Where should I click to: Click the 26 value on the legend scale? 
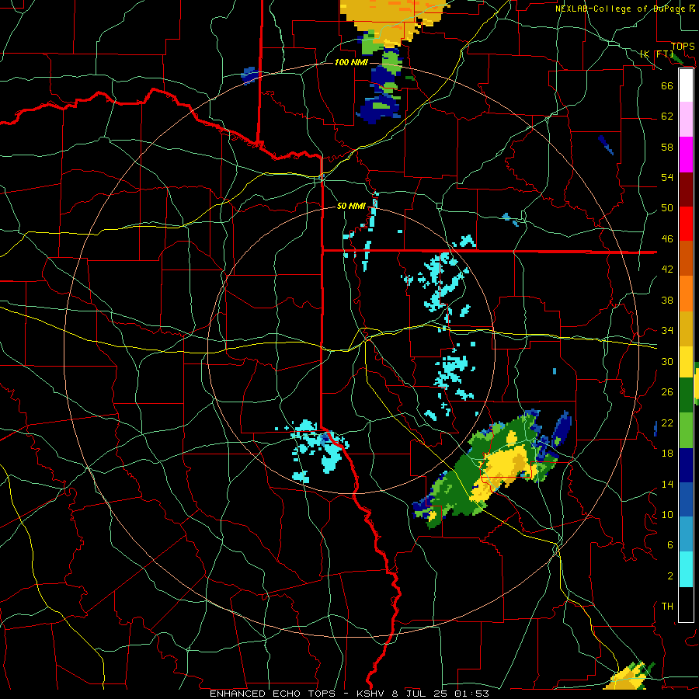667,392
